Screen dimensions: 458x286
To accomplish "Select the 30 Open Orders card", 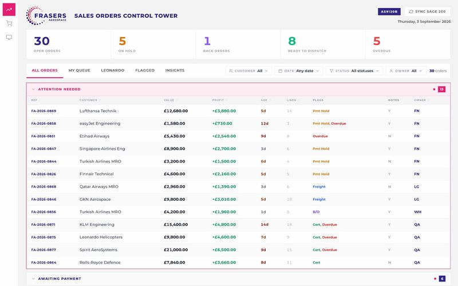I will [69, 45].
